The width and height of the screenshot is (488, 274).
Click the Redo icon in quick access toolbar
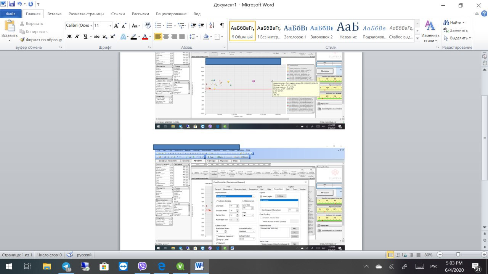[x=30, y=4]
